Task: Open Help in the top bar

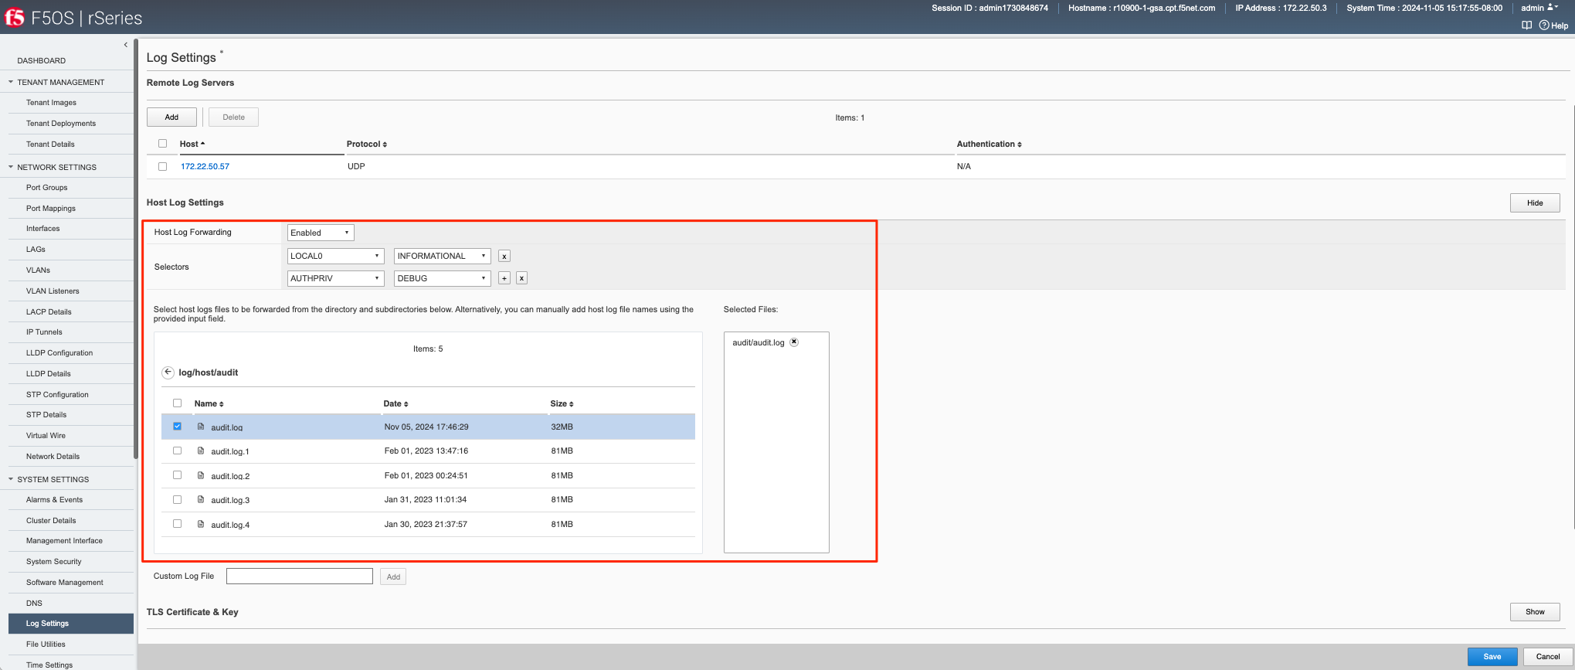Action: (x=1553, y=26)
